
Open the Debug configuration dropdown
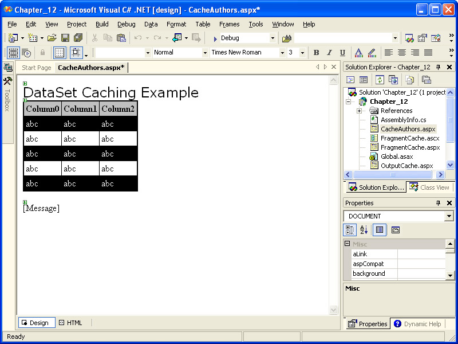click(273, 38)
